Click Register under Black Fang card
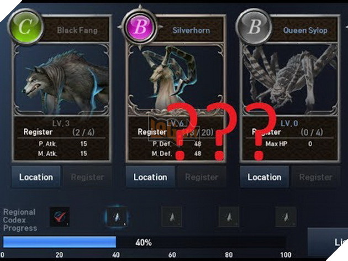The width and height of the screenshot is (348, 261). 87,177
